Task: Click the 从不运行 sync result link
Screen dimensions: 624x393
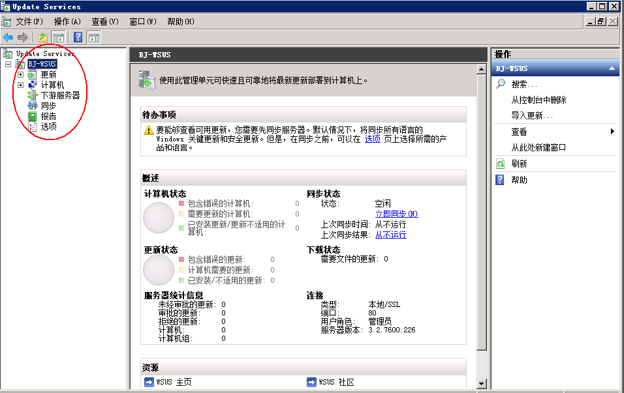Action: (x=391, y=235)
